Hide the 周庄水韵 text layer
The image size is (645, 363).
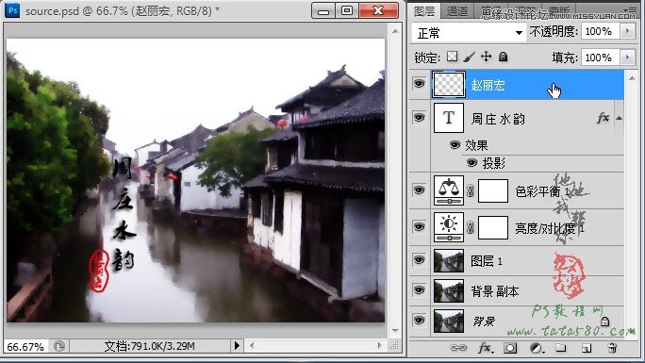(420, 118)
